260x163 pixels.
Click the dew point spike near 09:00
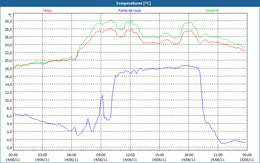(x=102, y=95)
